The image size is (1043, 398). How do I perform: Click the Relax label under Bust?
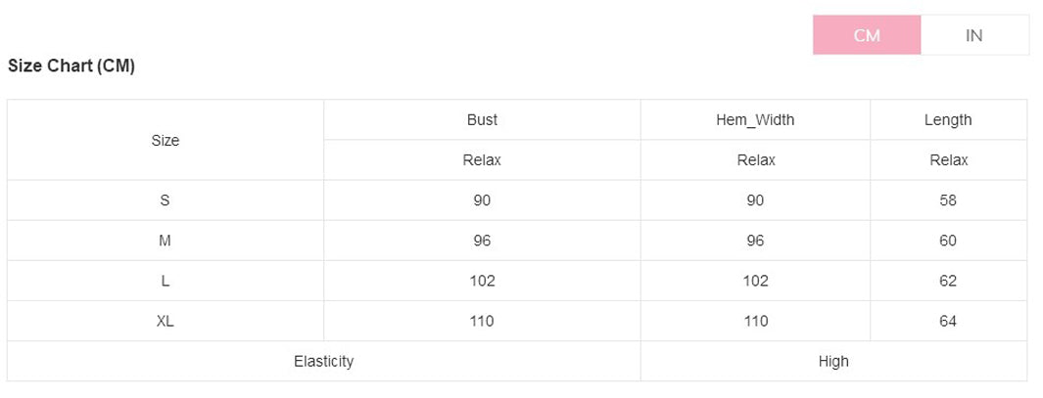(482, 160)
